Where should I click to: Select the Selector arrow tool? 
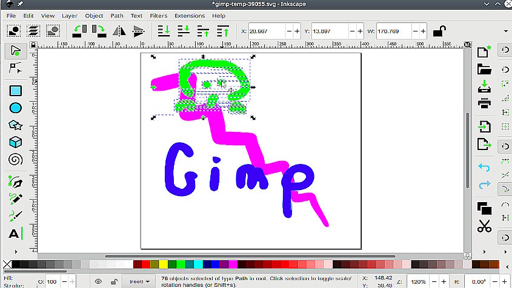tap(15, 51)
